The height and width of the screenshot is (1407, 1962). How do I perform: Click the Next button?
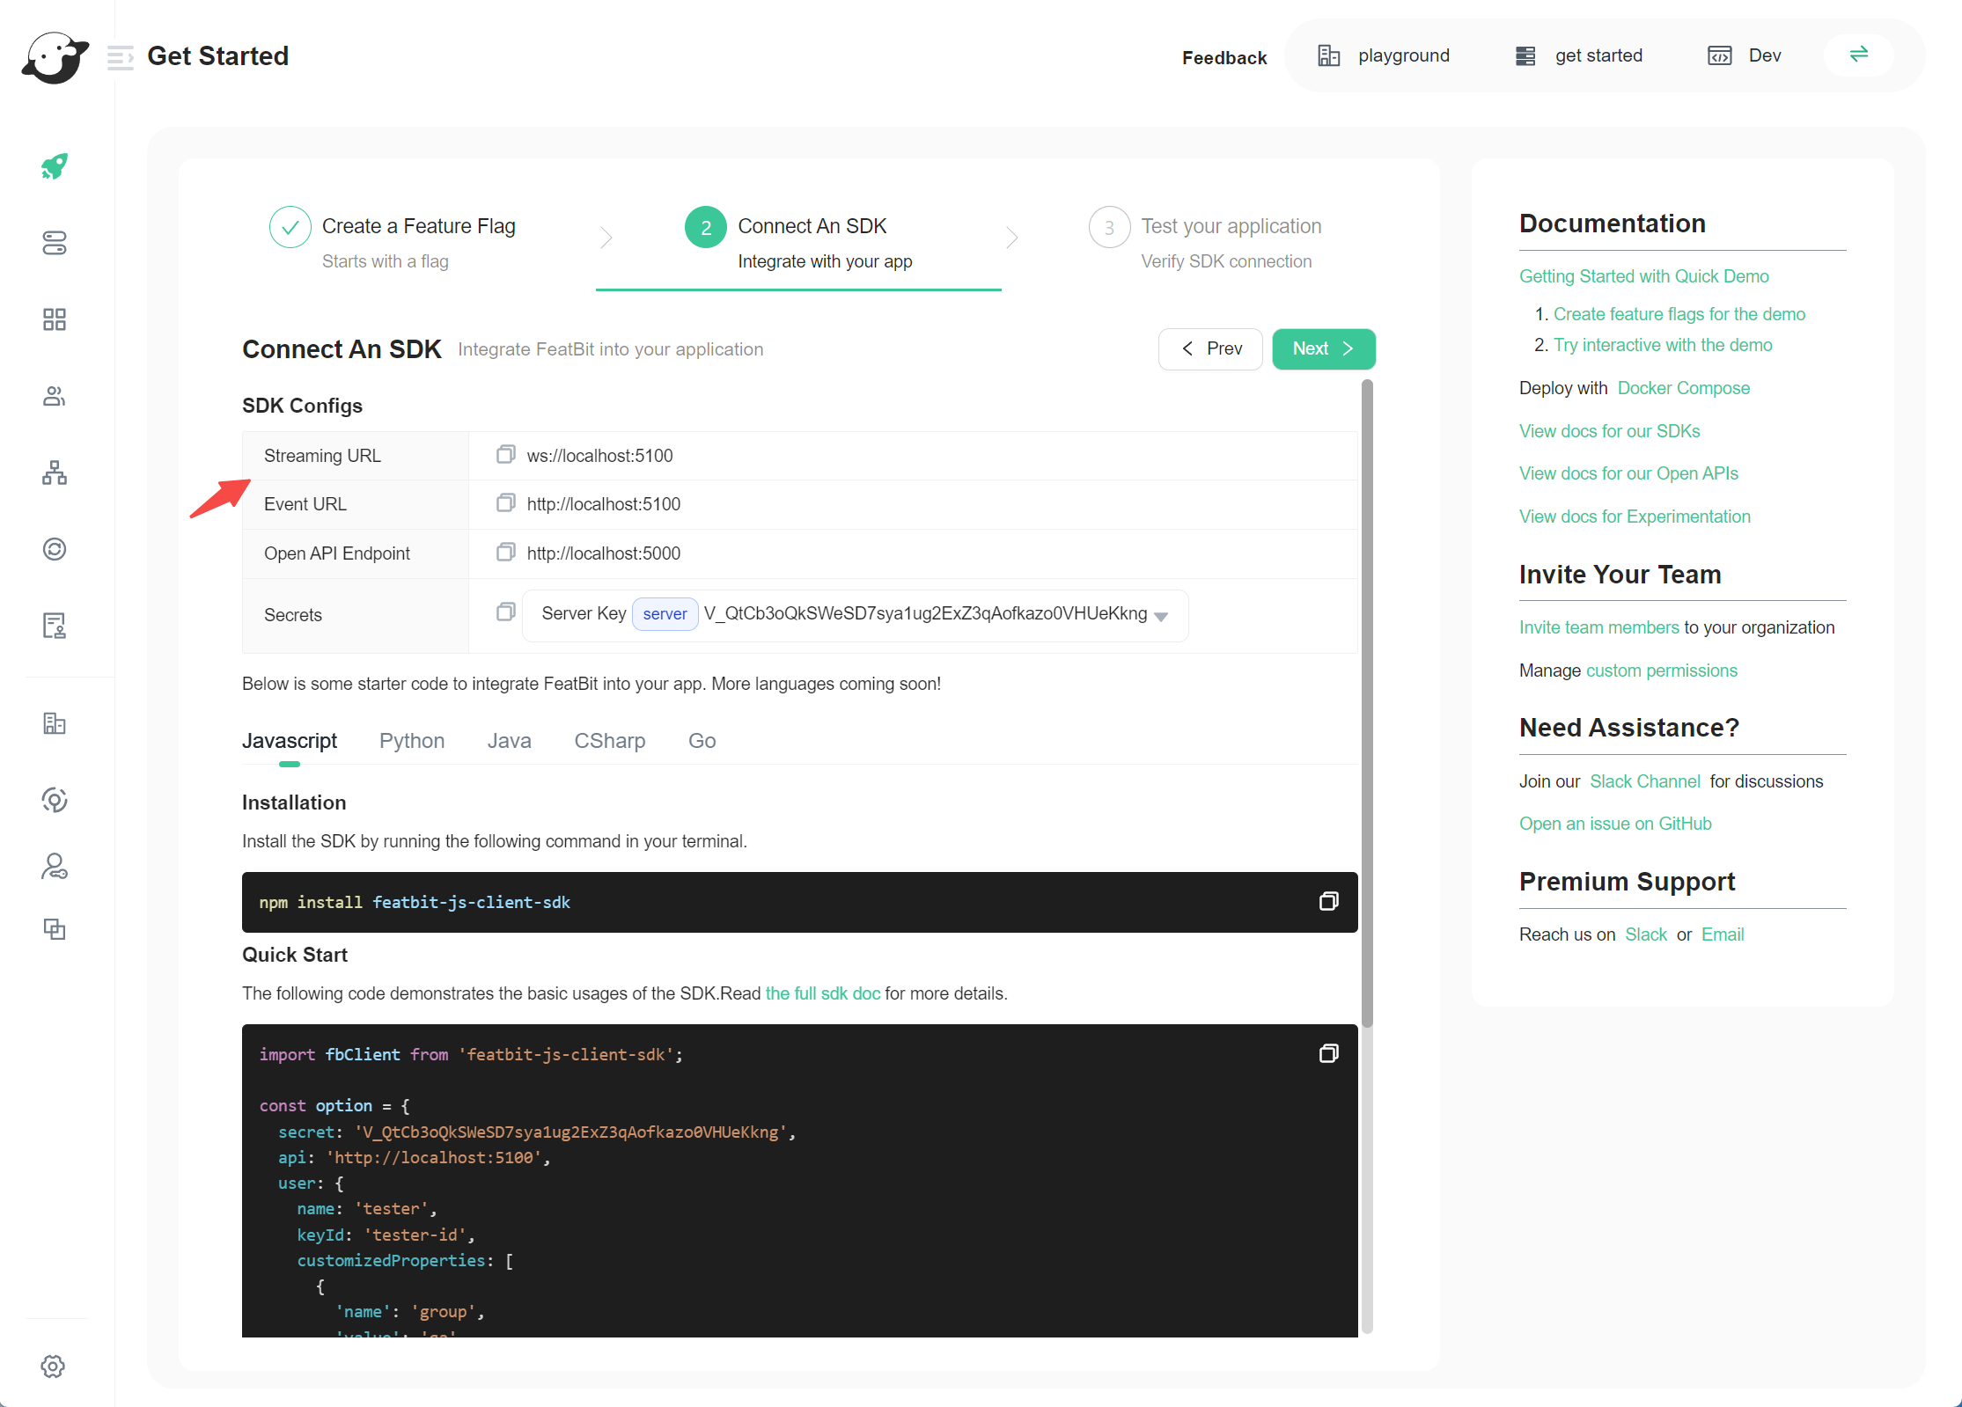(x=1323, y=348)
